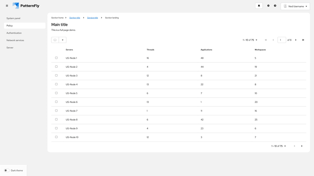This screenshot has height=176, width=314.
Task: Click the page number input field
Action: (281, 40)
